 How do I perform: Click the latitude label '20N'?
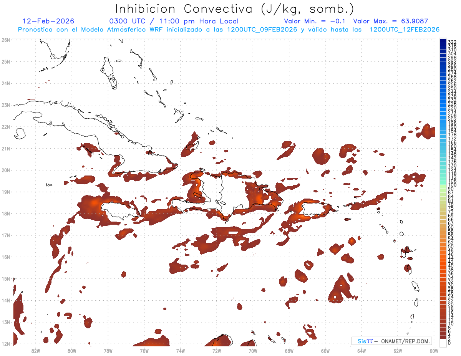click(6, 170)
